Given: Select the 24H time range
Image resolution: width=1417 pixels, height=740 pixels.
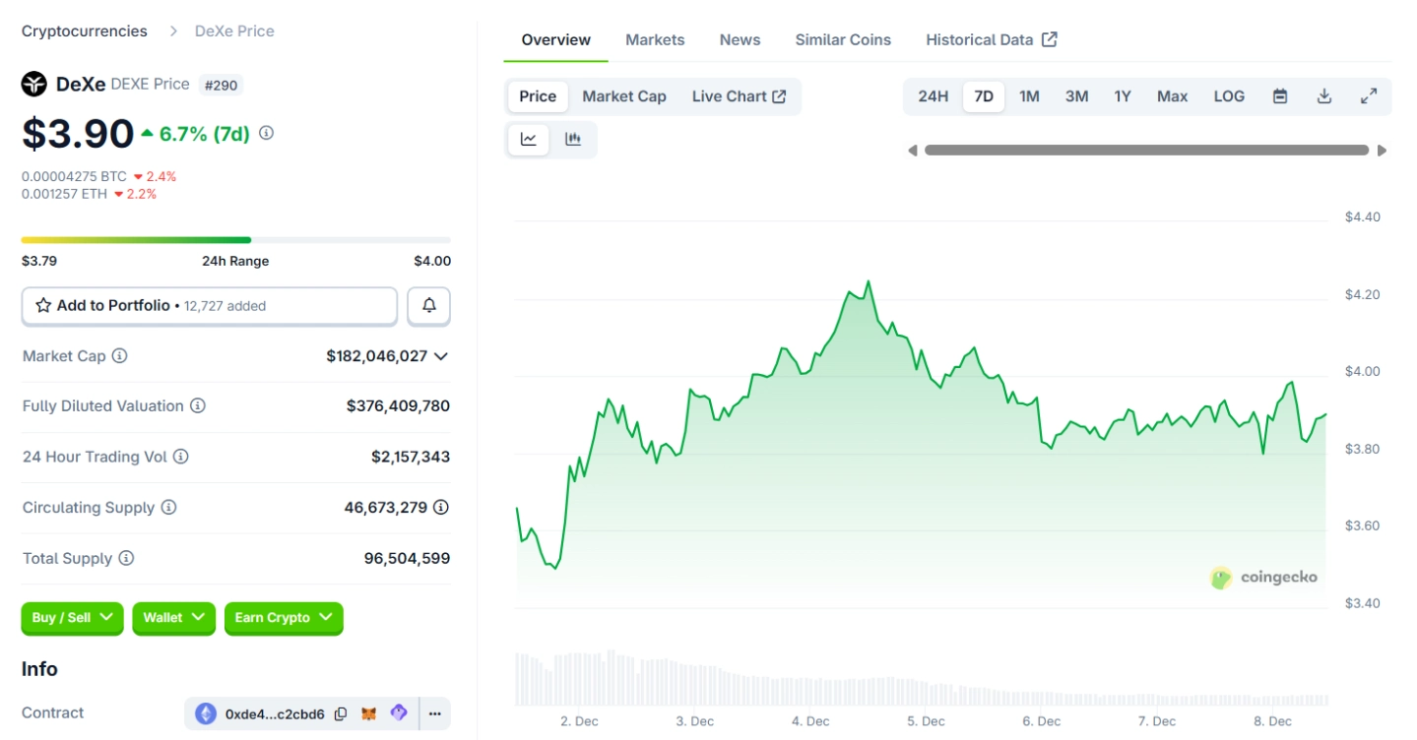Looking at the screenshot, I should pos(933,96).
